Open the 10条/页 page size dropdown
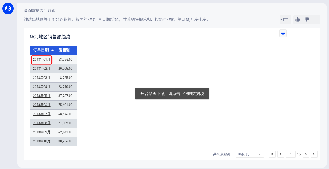This screenshot has width=329, height=169. (x=249, y=154)
